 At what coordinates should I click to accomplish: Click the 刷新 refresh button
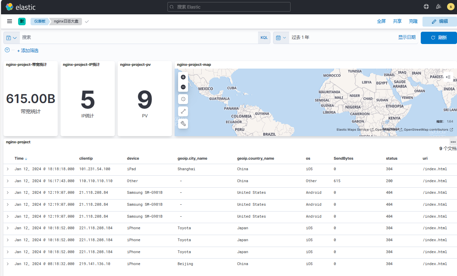tap(439, 38)
